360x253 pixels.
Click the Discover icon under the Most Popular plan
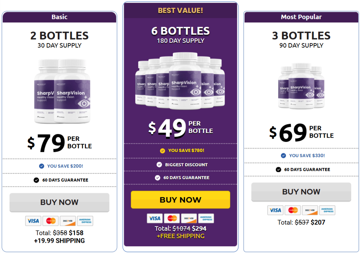(x=310, y=210)
